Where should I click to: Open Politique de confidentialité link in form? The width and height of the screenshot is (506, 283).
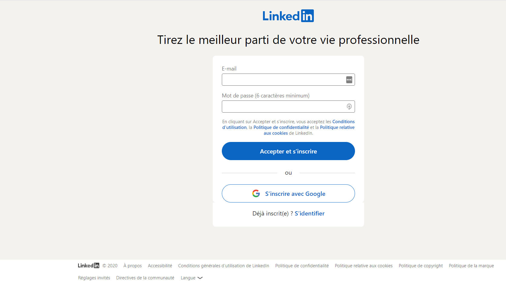(281, 127)
